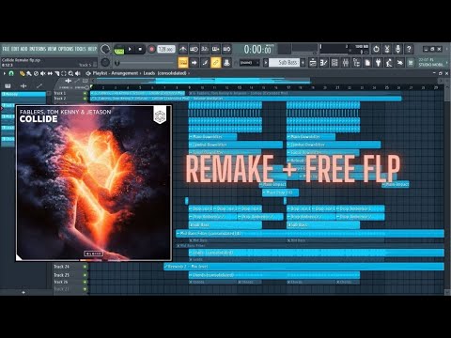This screenshot has width=451, height=338.
Task: Select the playlist zoom magnifier tool
Action: [70, 73]
